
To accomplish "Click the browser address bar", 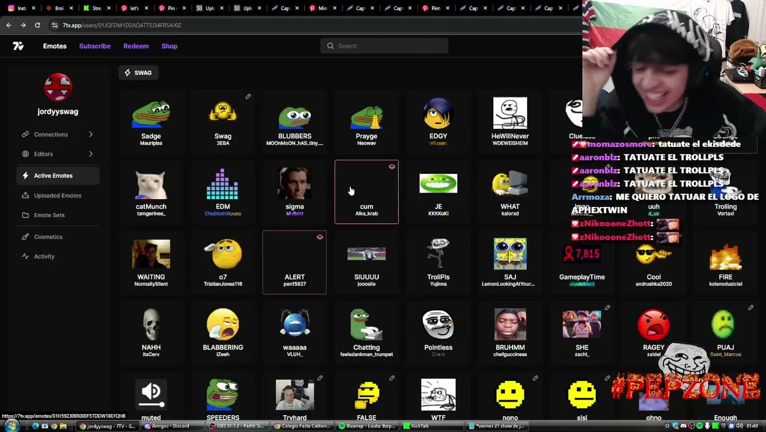I will (x=312, y=25).
